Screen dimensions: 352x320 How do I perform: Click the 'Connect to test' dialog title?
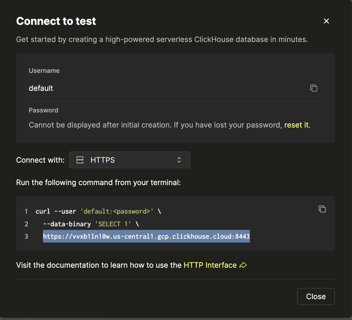pos(56,21)
